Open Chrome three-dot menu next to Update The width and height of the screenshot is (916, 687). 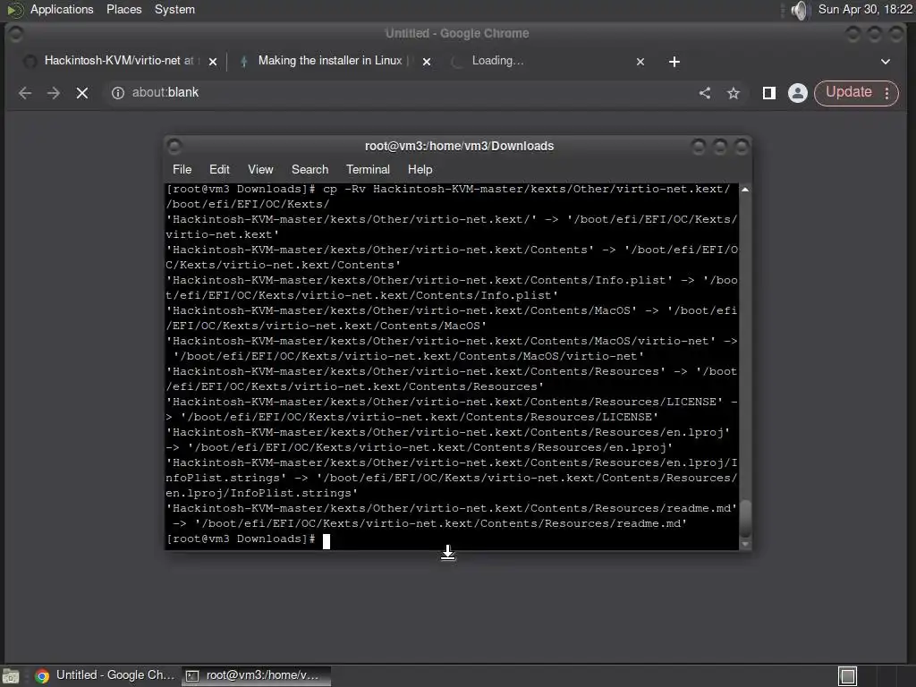tap(886, 93)
